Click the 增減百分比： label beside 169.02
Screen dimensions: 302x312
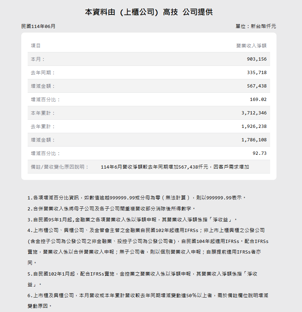point(45,100)
